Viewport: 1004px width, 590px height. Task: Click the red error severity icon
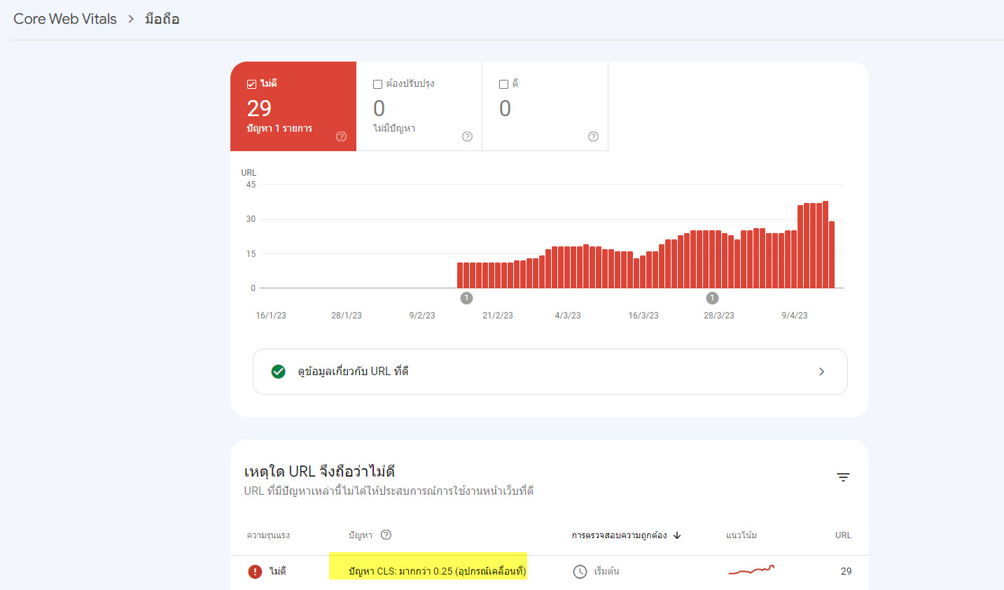[255, 572]
